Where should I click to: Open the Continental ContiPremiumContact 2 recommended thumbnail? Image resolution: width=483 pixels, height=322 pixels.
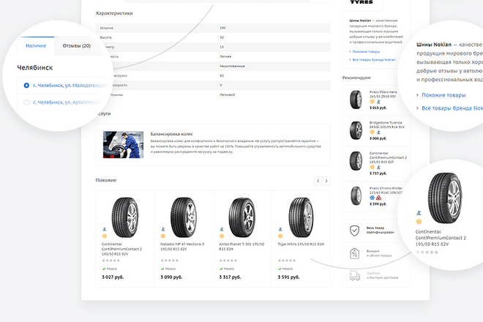coord(356,160)
